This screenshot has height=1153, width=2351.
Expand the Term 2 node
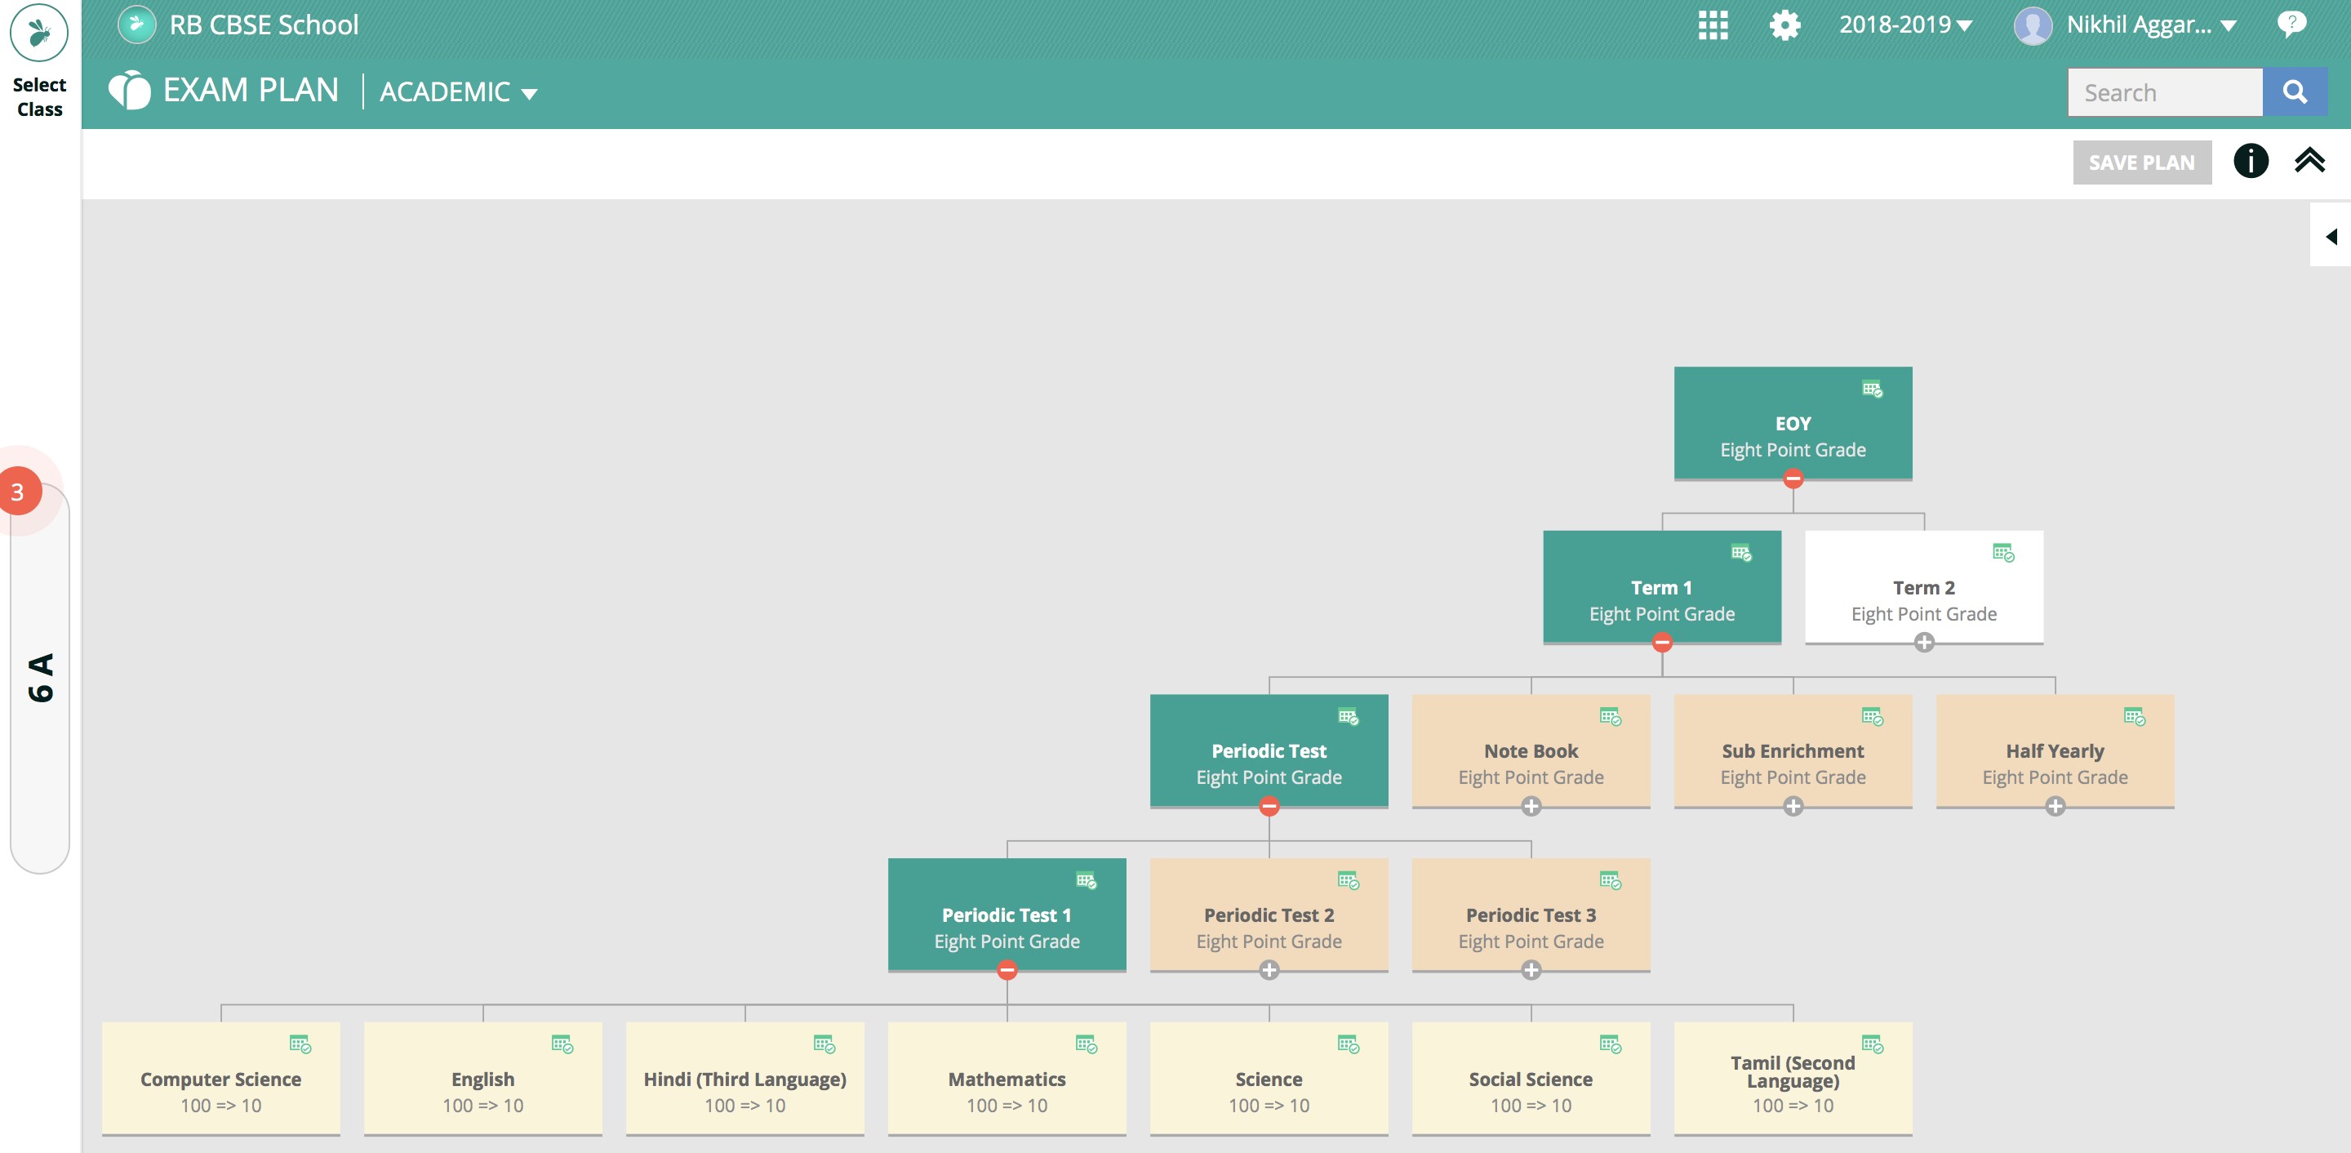click(x=1924, y=643)
